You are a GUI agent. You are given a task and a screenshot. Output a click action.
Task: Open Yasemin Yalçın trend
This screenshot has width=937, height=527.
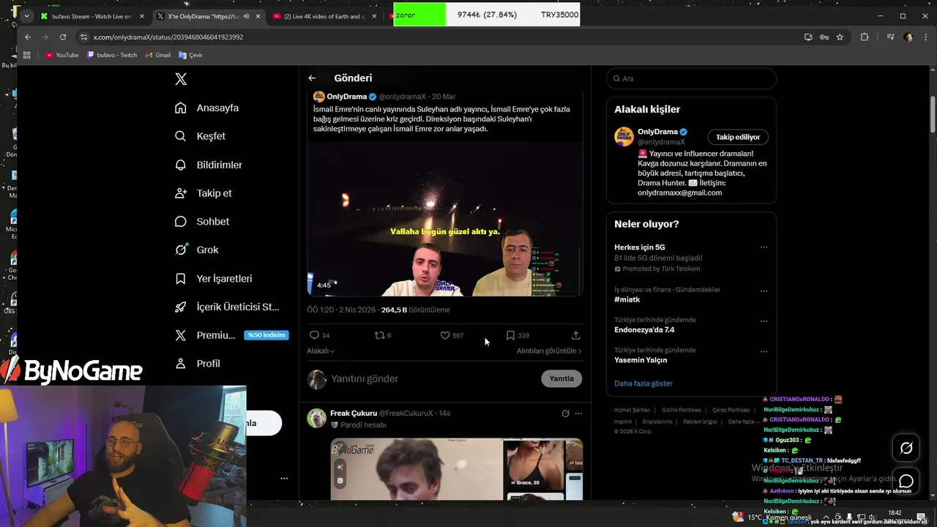[x=641, y=360]
